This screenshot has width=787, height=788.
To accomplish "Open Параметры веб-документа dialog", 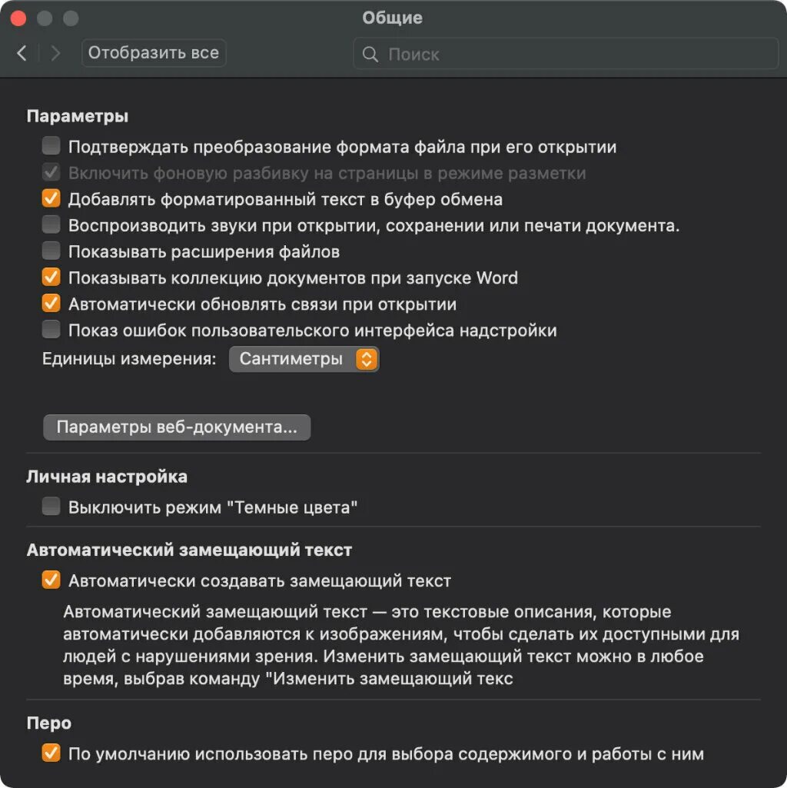I will point(177,427).
